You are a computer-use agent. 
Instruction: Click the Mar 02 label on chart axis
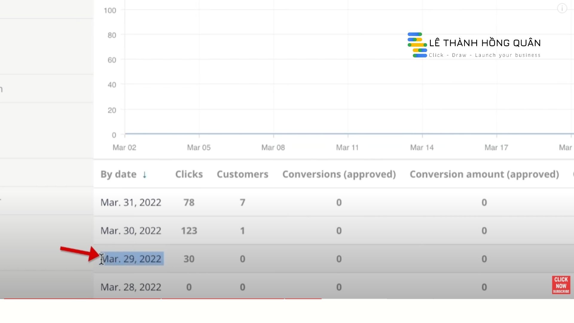coord(124,147)
